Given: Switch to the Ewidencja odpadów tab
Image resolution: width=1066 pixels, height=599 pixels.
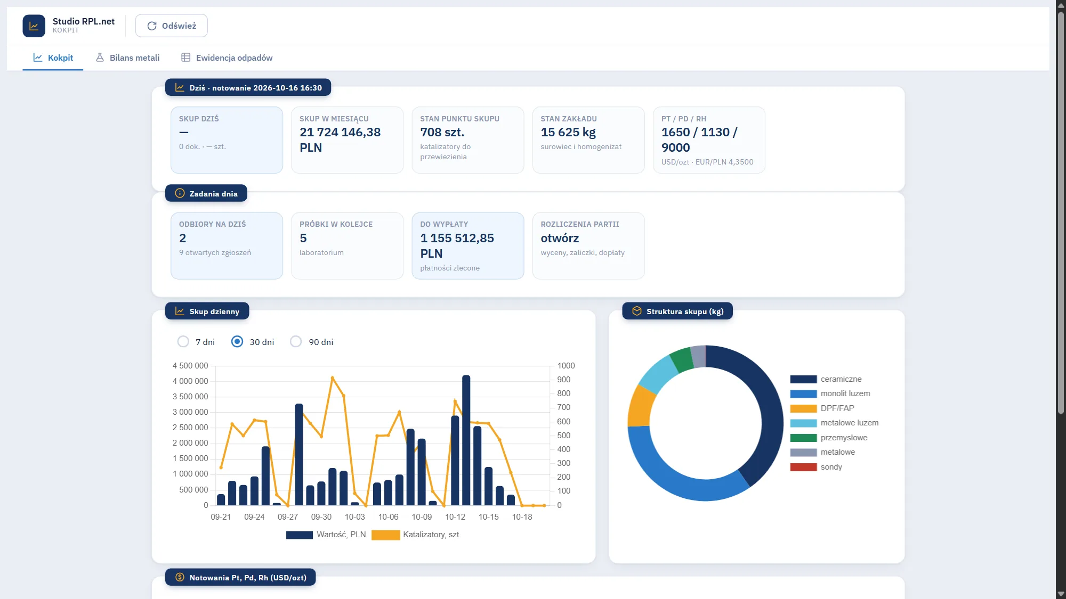Looking at the screenshot, I should [227, 58].
